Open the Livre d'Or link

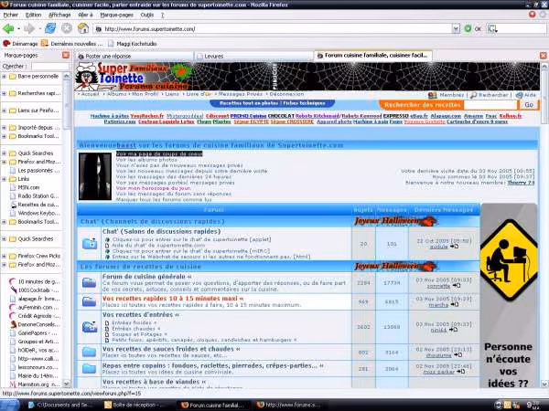click(x=199, y=94)
